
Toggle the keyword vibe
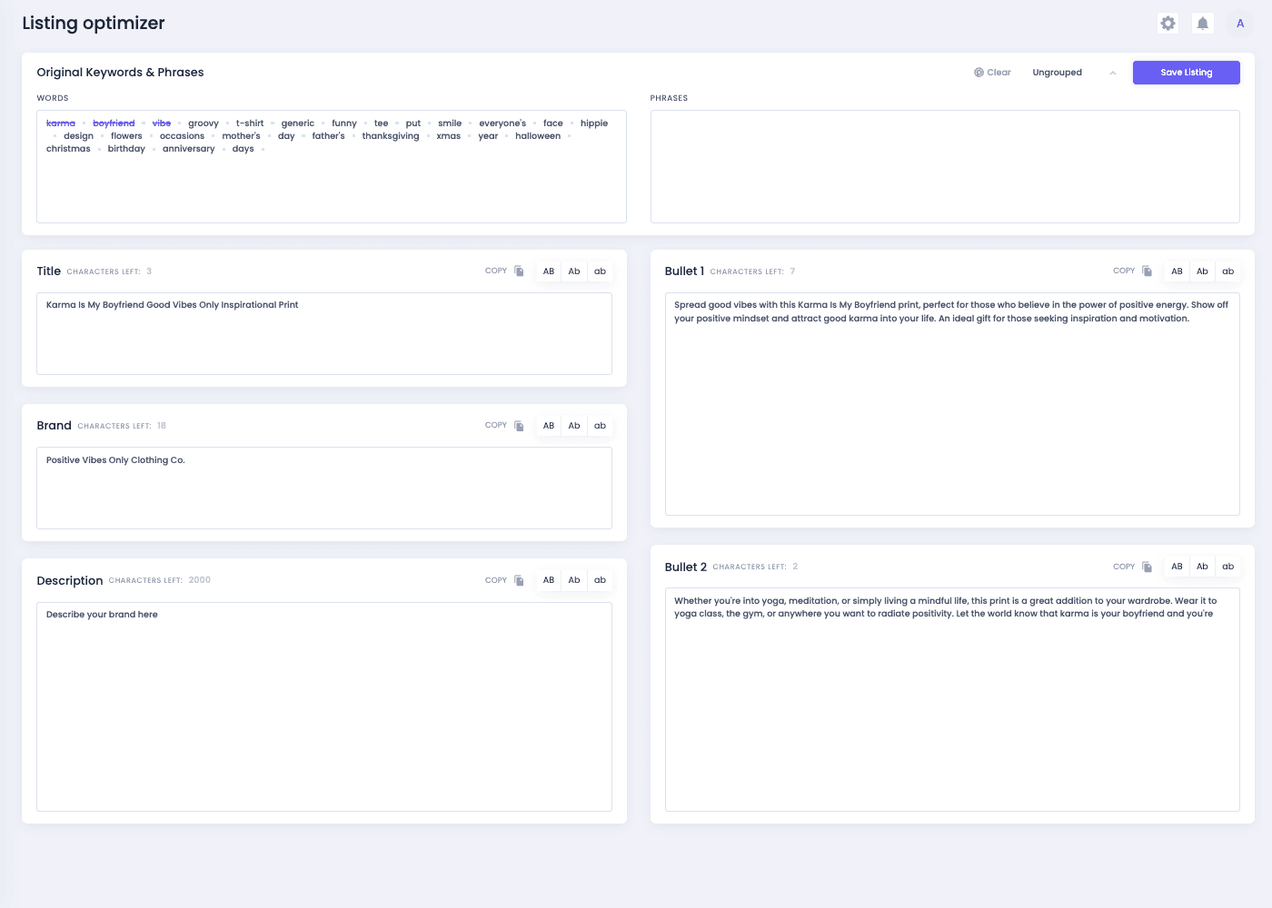pos(162,123)
